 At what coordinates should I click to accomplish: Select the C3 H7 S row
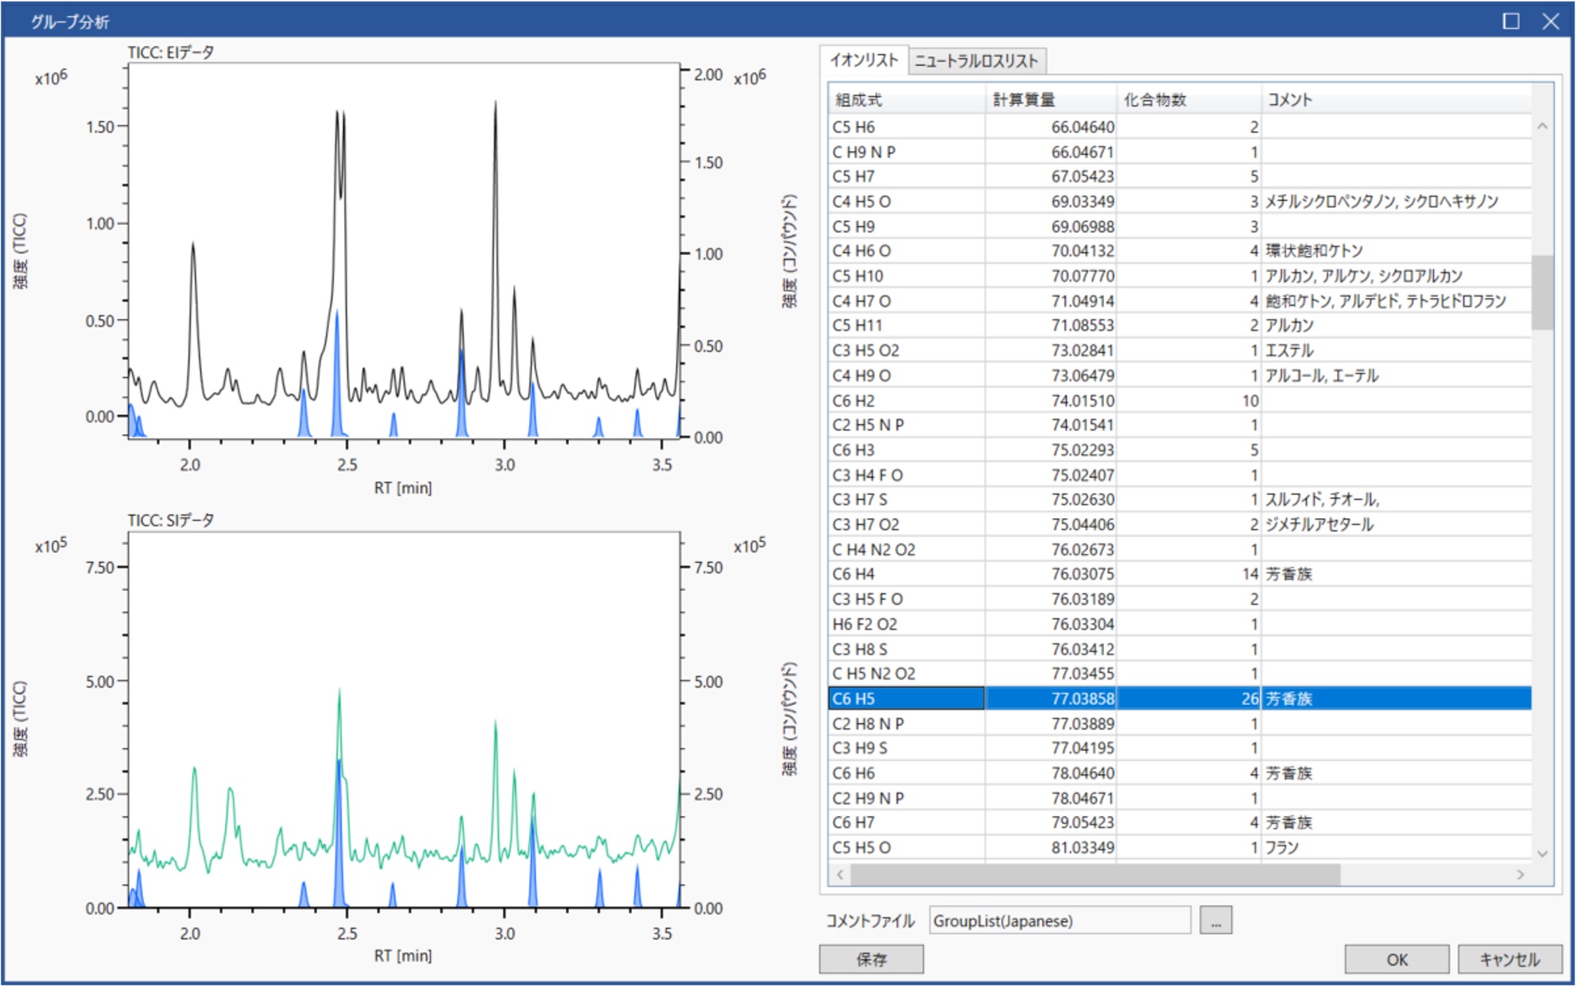pyautogui.click(x=1180, y=500)
